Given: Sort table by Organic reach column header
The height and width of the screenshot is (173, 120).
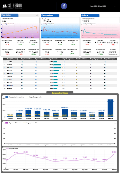Looking at the screenshot, I should [x=53, y=59].
